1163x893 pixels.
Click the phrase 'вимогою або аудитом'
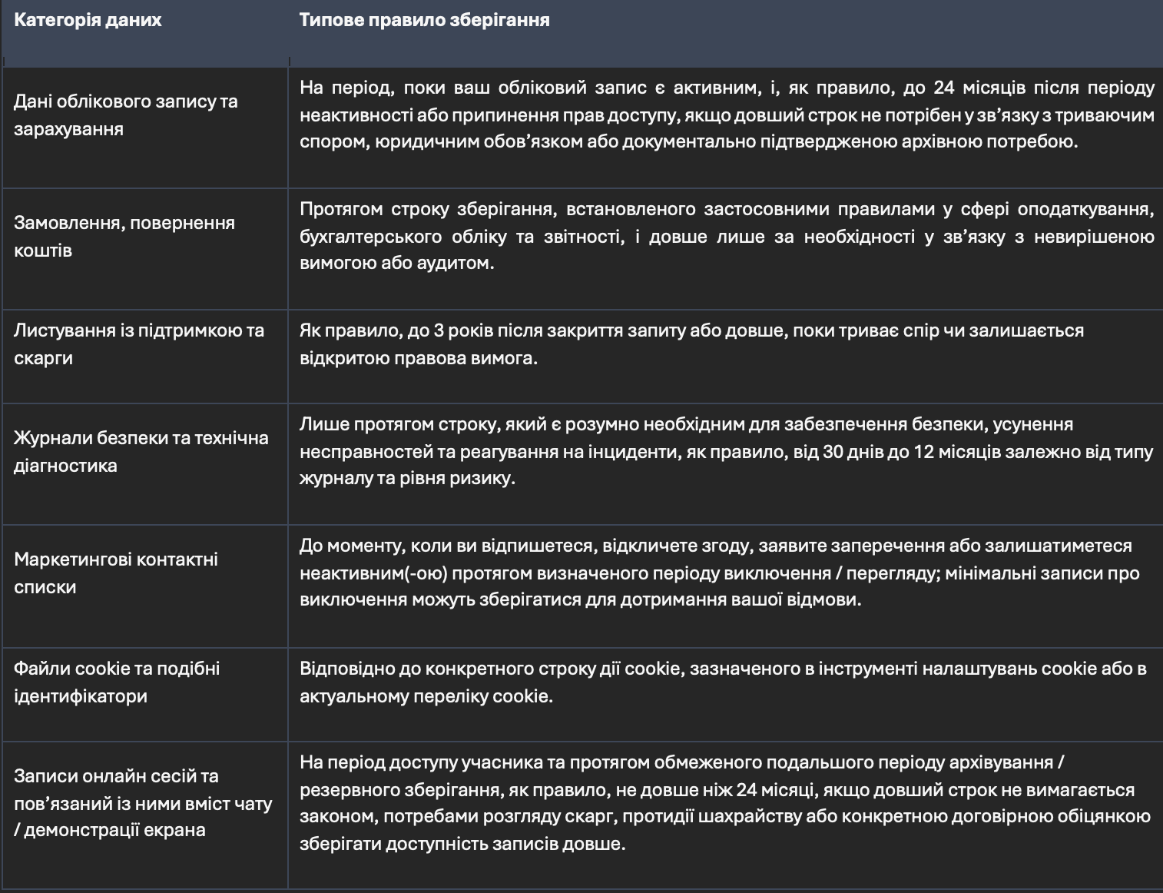click(x=396, y=263)
